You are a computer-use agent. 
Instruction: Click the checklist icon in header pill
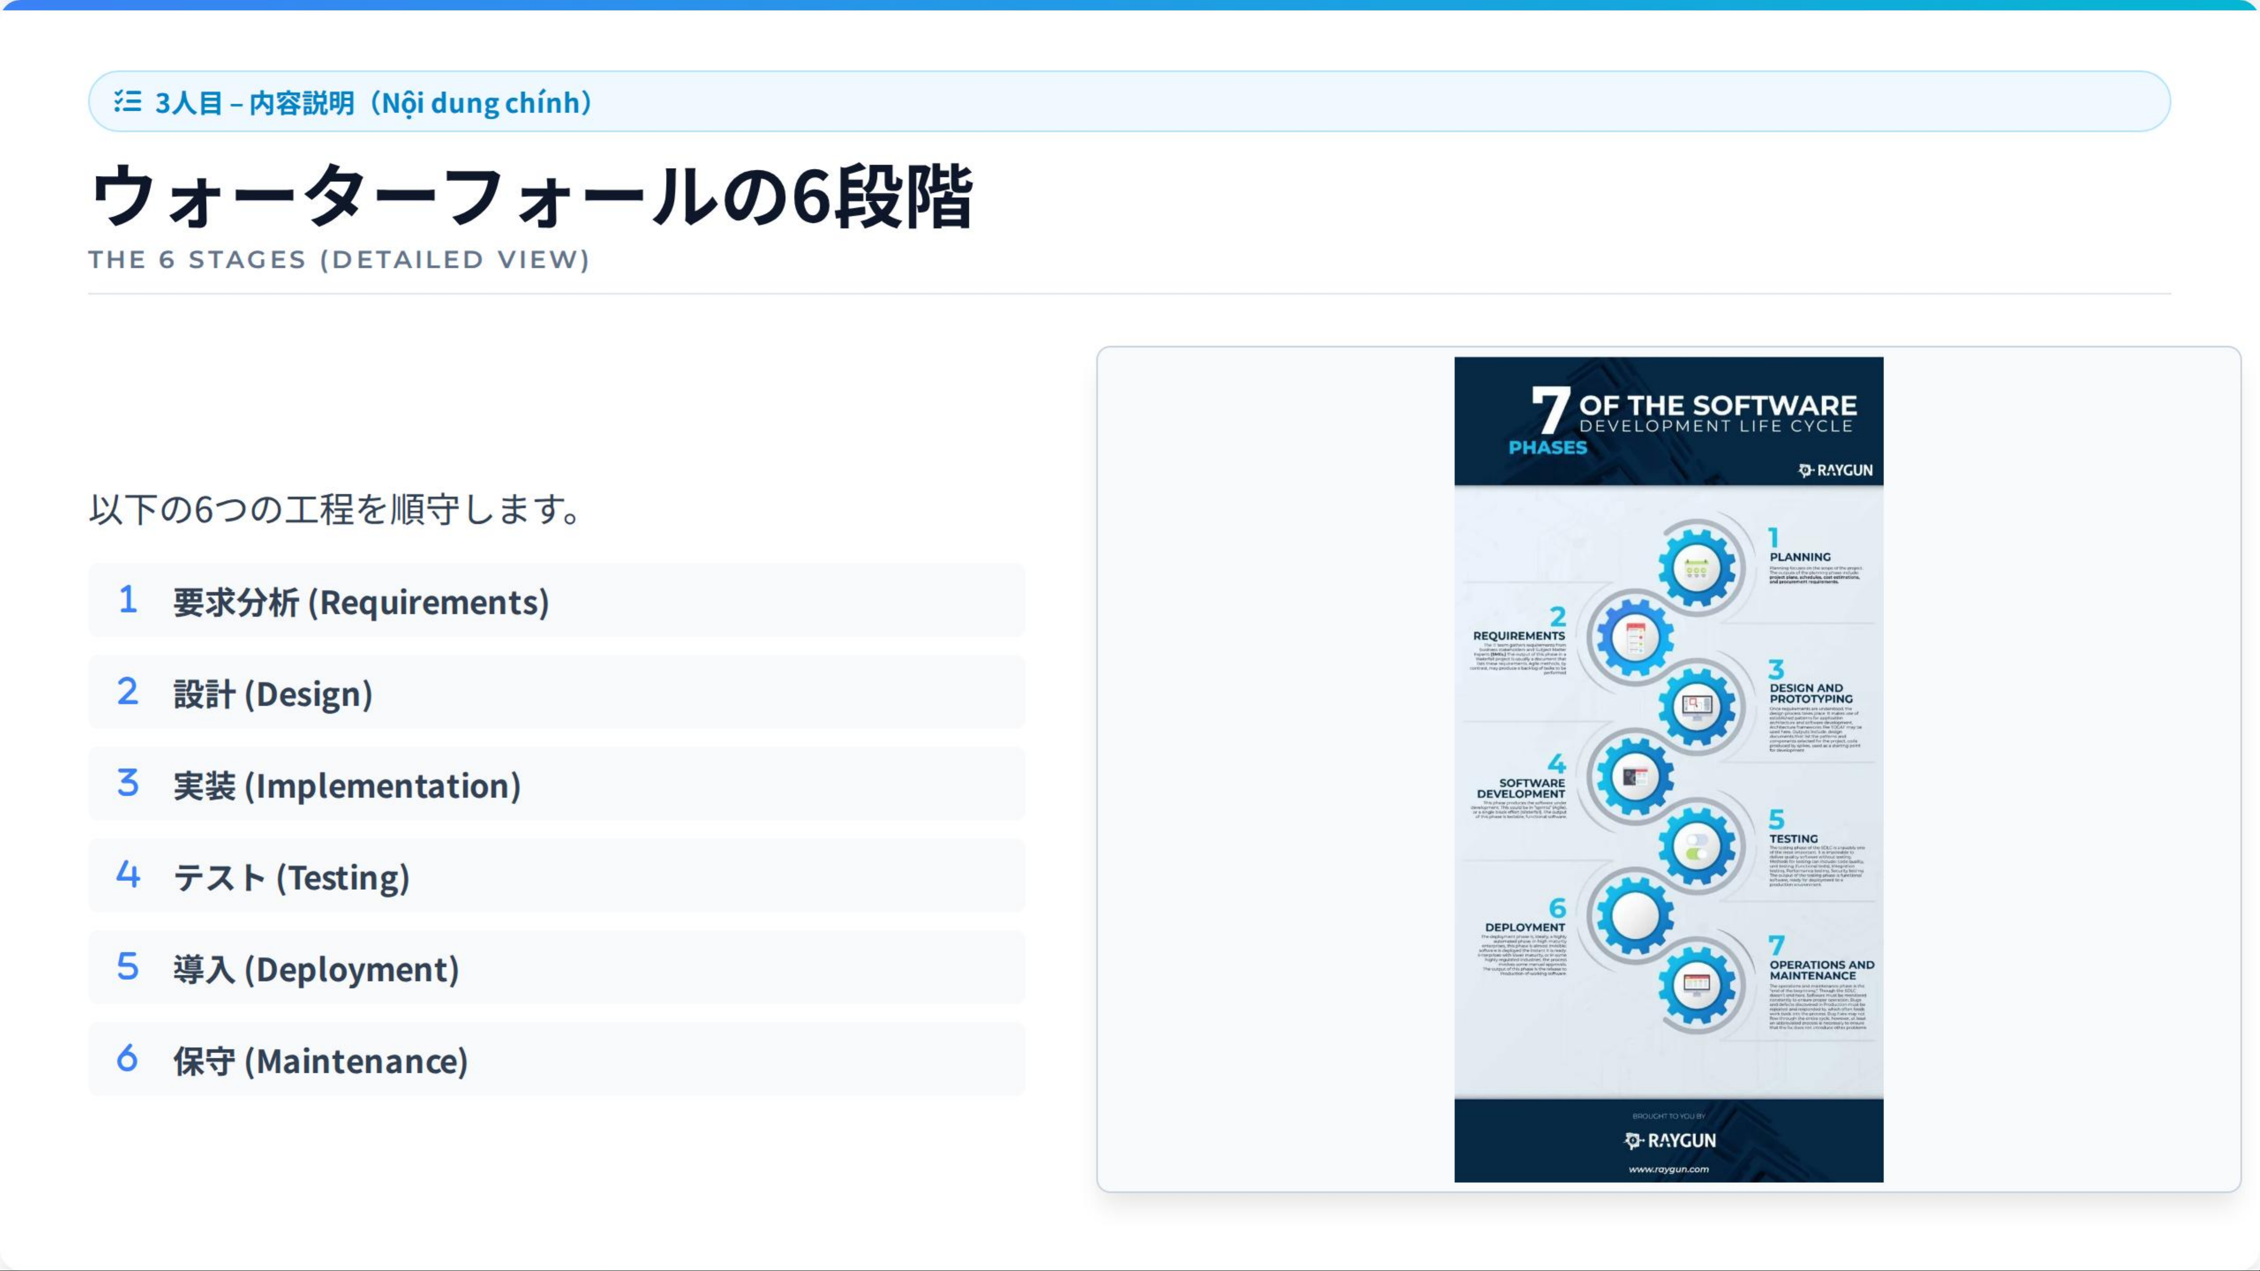(127, 102)
